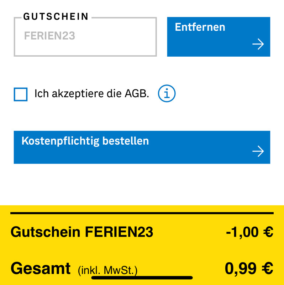Select the 'Gutschein FERIEN23' summary row
This screenshot has height=285, width=284.
click(x=142, y=232)
